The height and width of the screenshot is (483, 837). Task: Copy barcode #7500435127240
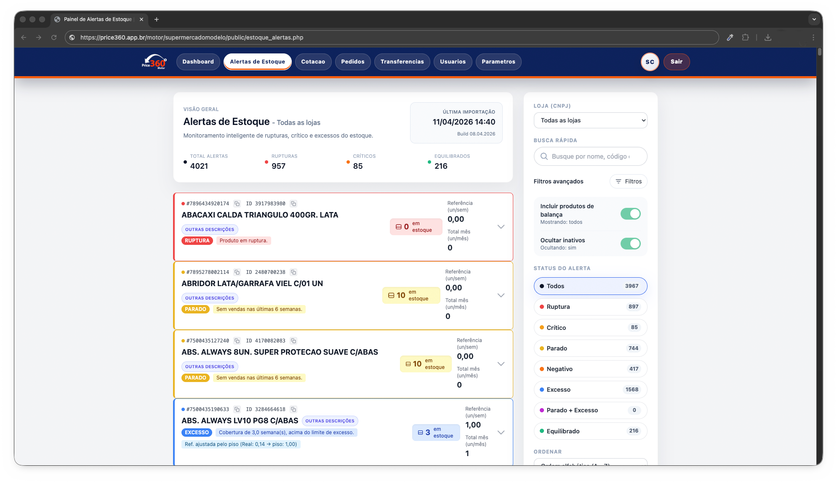(x=237, y=341)
